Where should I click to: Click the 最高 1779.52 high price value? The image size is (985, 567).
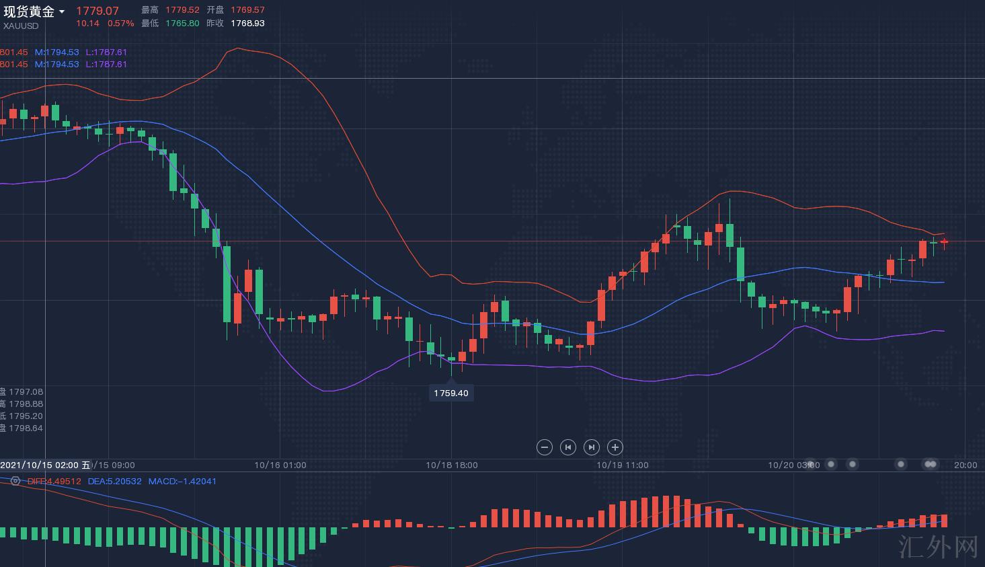click(181, 10)
